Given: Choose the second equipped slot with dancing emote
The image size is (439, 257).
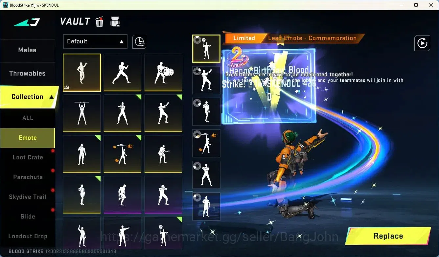Looking at the screenshot, I should pos(206,80).
